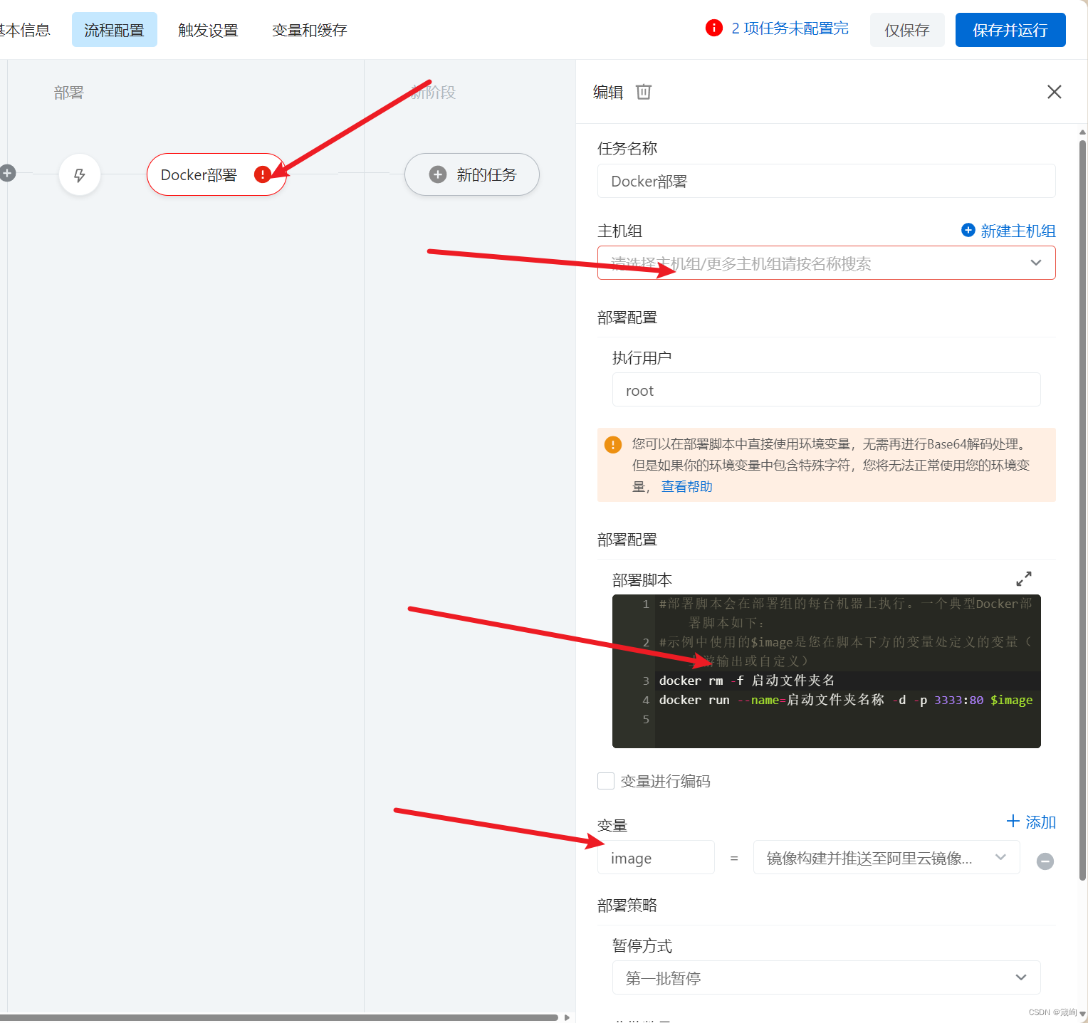
Task: Expand the 部署脚本 editor to fullscreen
Action: (1024, 579)
